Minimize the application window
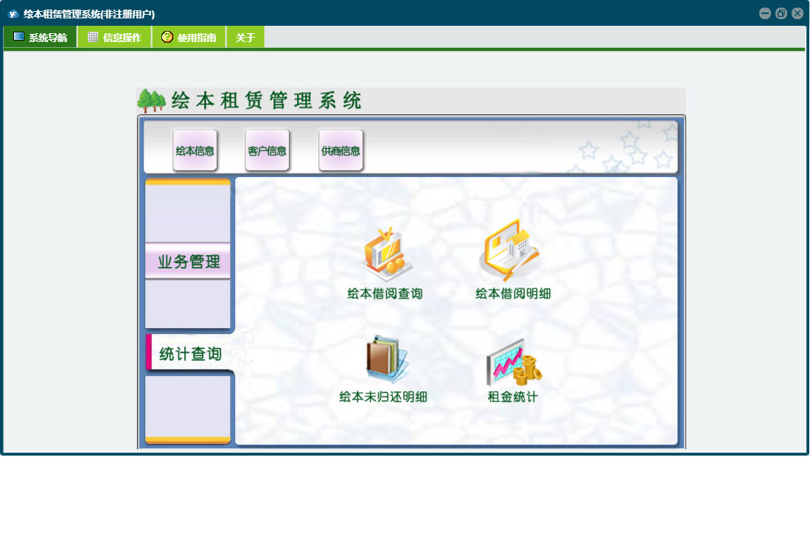This screenshot has width=810, height=533. pyautogui.click(x=765, y=13)
